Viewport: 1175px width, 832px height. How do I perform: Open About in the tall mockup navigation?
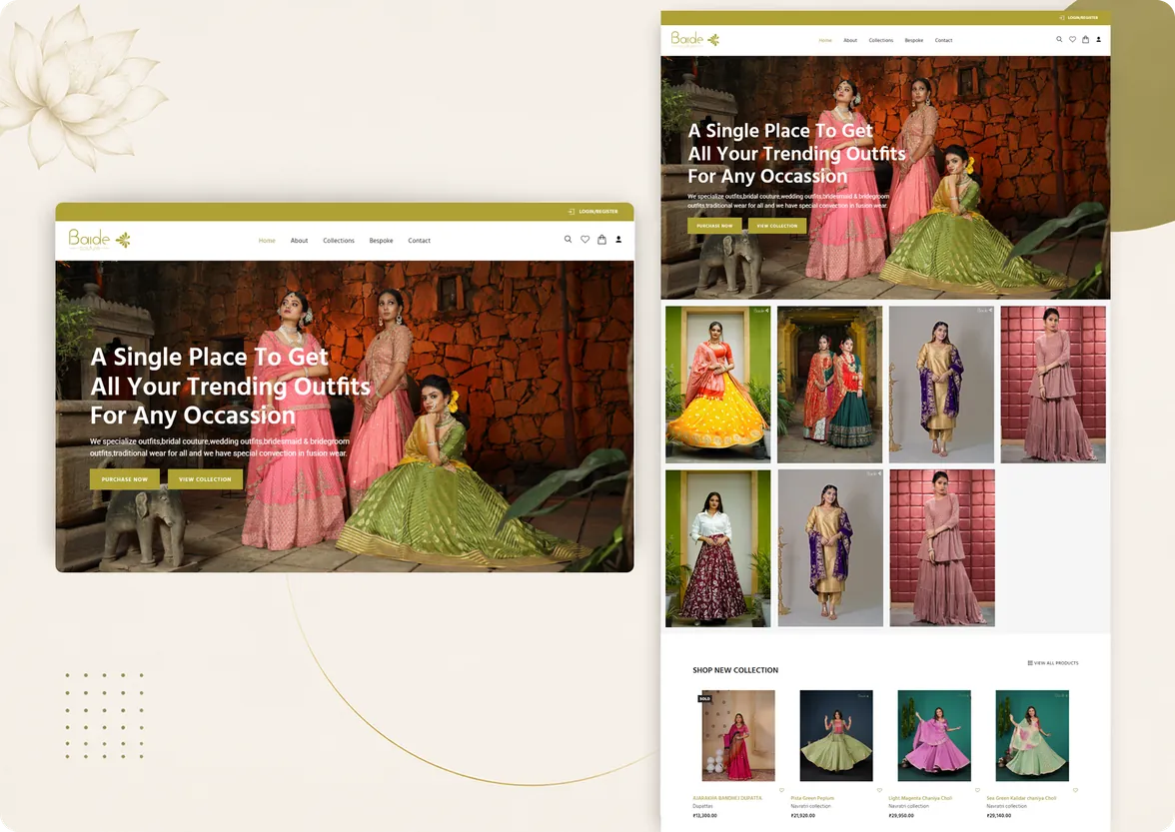(x=849, y=40)
